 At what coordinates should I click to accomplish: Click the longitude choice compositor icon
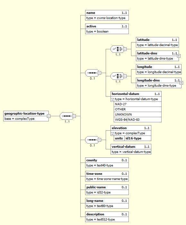coord(118,76)
